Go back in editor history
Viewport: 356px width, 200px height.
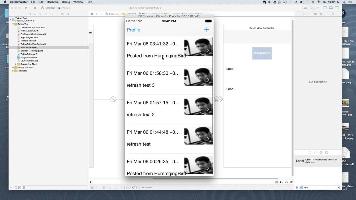(x=97, y=14)
